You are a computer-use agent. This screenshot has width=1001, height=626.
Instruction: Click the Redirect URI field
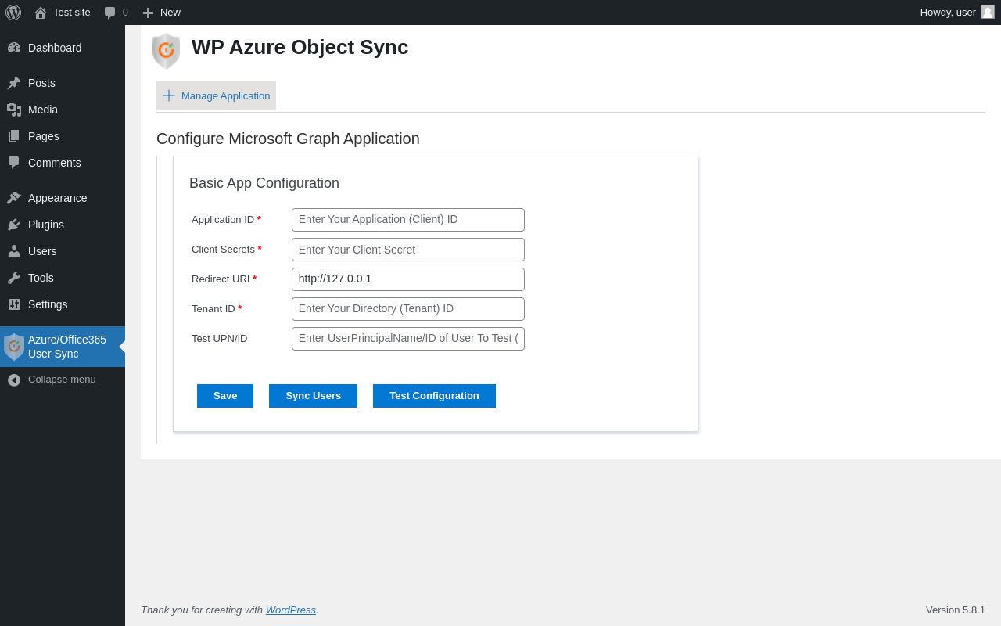click(407, 279)
